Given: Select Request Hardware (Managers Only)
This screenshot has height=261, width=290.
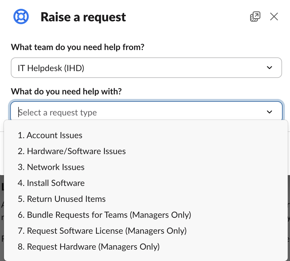Looking at the screenshot, I should click(89, 247).
